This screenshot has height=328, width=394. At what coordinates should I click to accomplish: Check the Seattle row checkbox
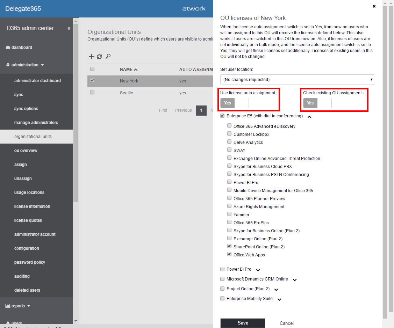(92, 92)
